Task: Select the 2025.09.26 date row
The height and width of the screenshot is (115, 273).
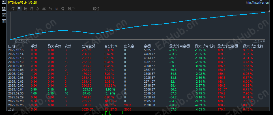Action: pyautogui.click(x=16, y=101)
